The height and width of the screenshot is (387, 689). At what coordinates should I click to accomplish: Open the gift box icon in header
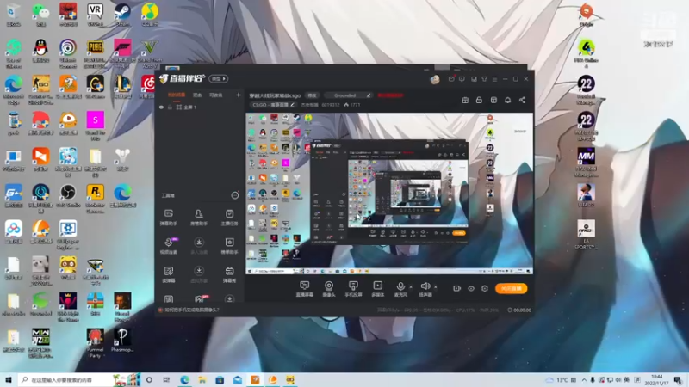pos(465,100)
